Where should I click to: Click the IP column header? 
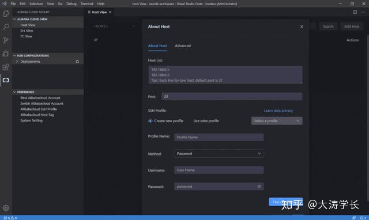pos(96,40)
